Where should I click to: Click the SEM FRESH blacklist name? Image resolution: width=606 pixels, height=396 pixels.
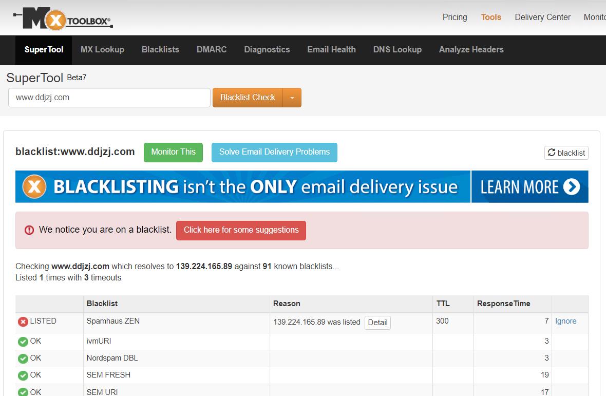(108, 375)
